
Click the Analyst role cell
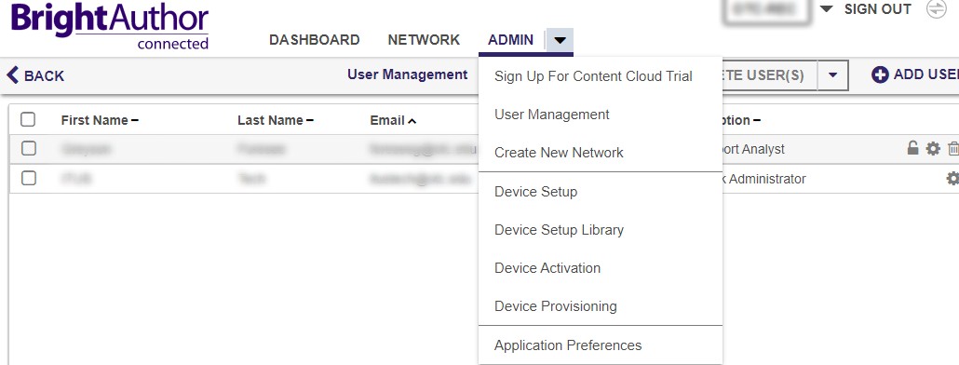click(x=753, y=149)
